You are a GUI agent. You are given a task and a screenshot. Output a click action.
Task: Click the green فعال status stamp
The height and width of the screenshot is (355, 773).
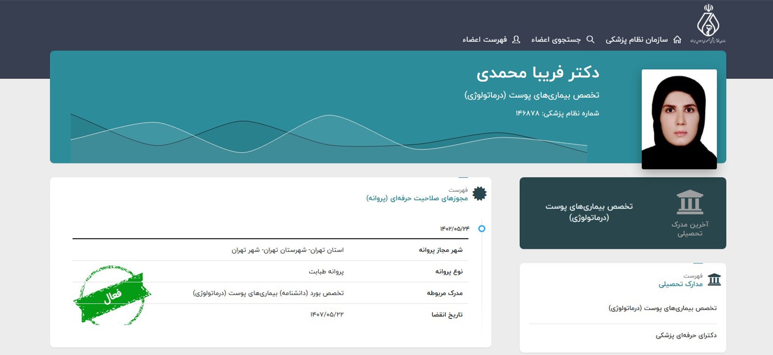[112, 295]
